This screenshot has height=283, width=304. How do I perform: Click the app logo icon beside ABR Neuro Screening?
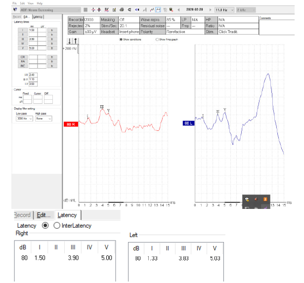(x=16, y=9)
